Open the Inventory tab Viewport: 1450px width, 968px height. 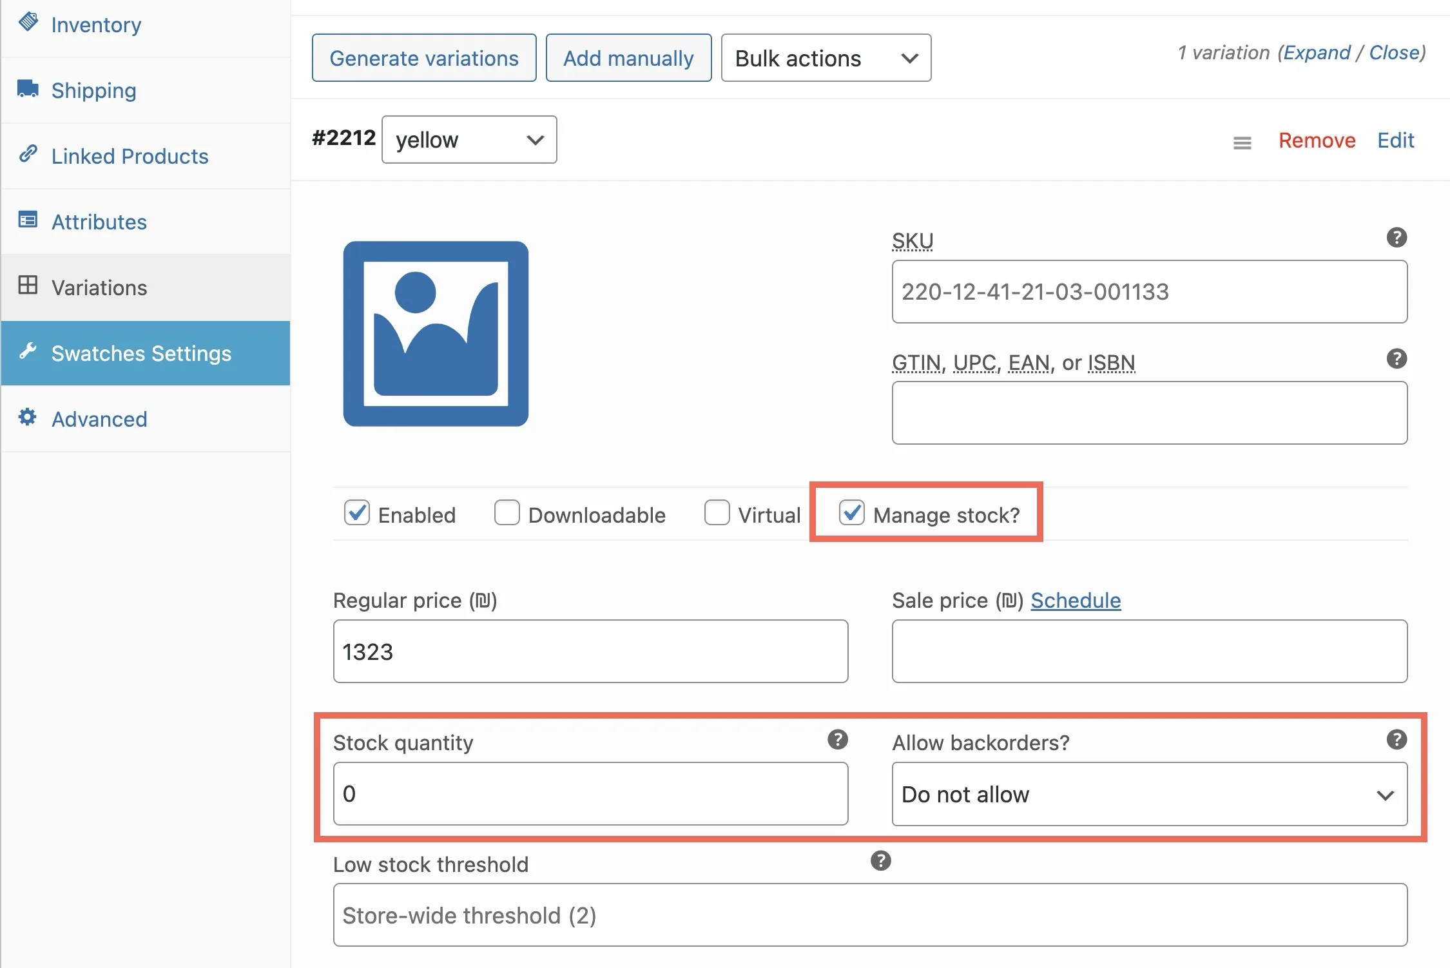pos(146,25)
